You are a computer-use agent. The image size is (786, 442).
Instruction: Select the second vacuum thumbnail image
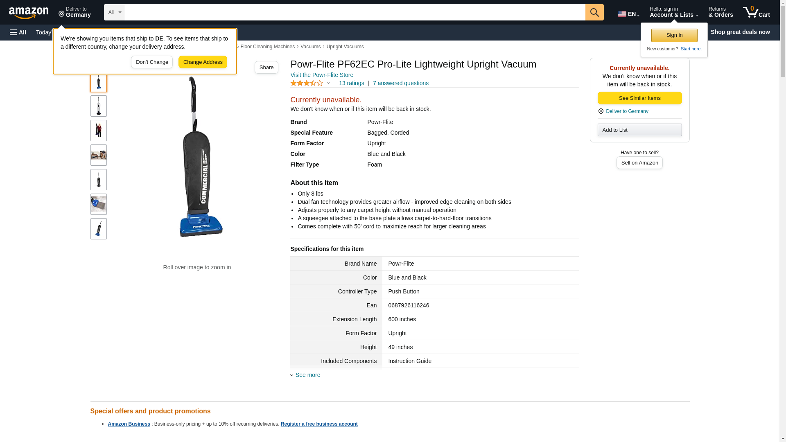[x=99, y=106]
